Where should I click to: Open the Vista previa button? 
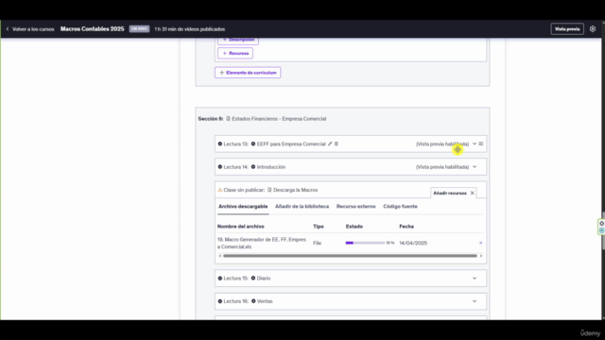[x=567, y=29]
